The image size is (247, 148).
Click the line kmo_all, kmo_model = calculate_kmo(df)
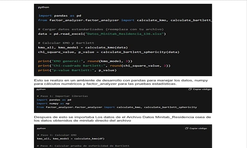[x=70, y=139]
